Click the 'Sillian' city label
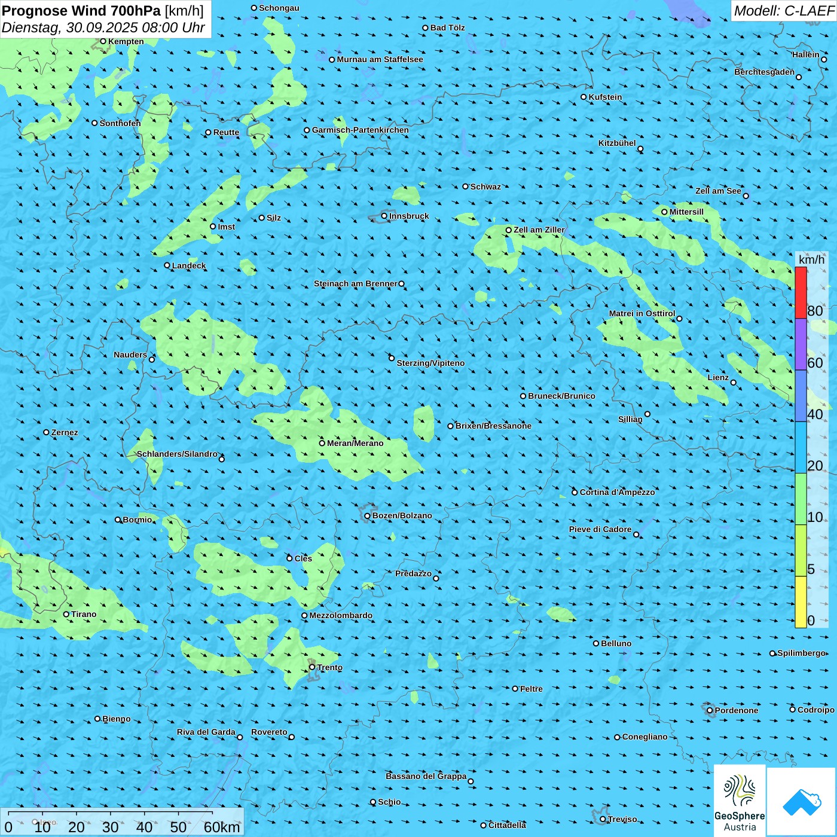The height and width of the screenshot is (837, 837). [x=630, y=419]
